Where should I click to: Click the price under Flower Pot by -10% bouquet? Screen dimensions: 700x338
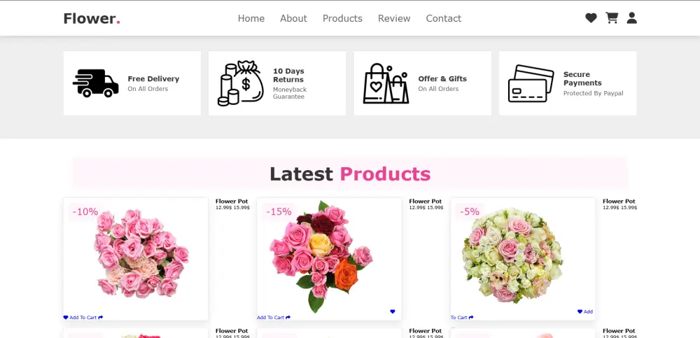(x=232, y=208)
